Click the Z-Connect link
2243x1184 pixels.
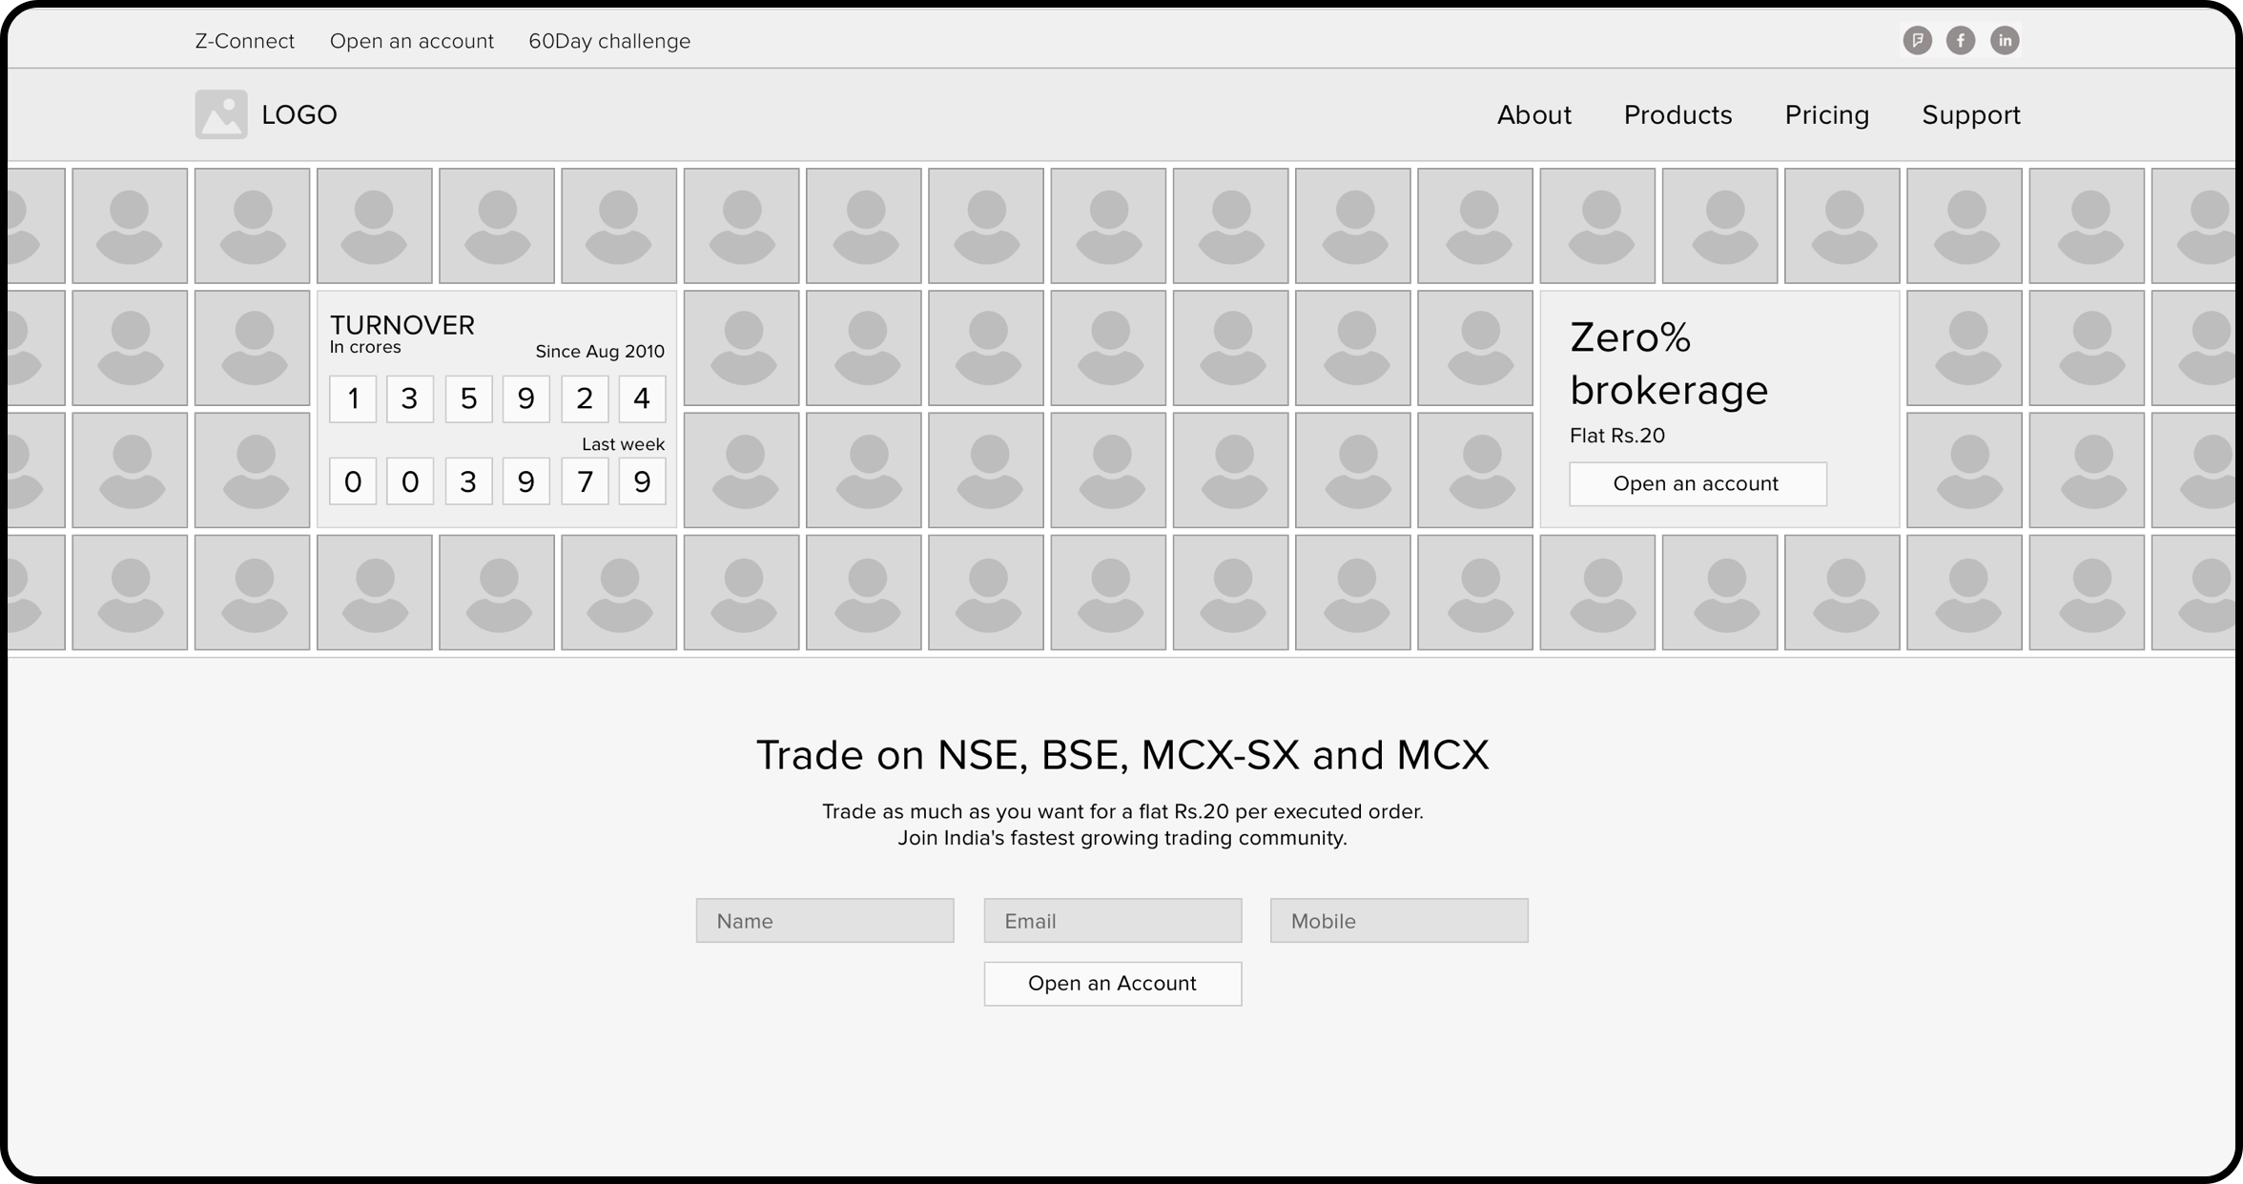coord(244,41)
